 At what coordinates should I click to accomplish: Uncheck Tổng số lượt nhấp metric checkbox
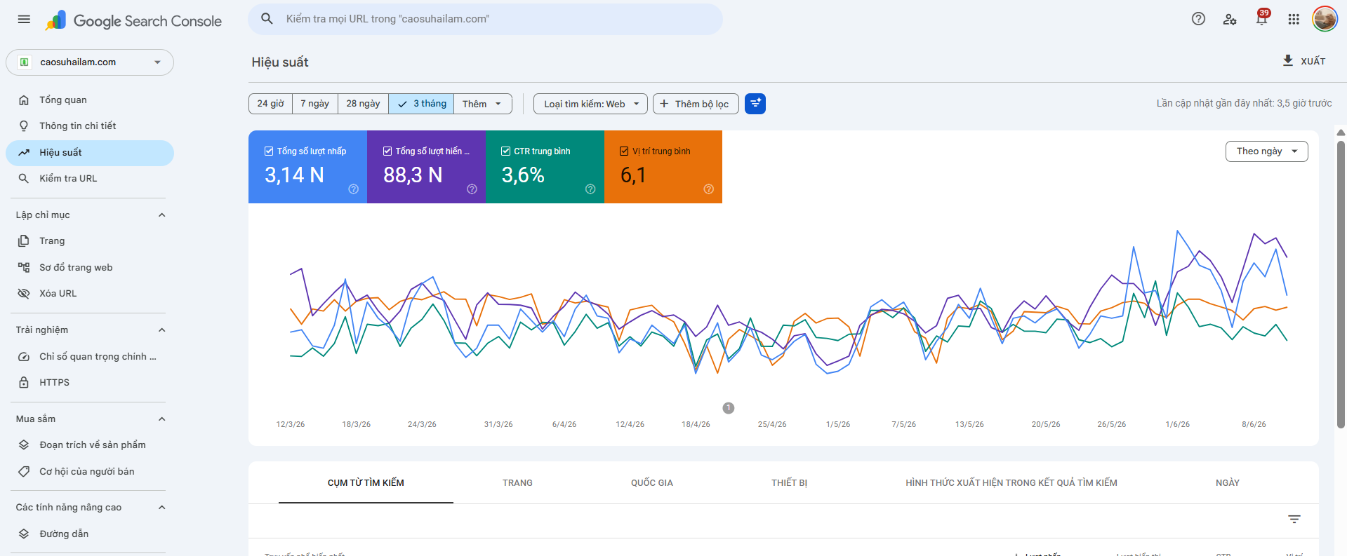[x=269, y=151]
